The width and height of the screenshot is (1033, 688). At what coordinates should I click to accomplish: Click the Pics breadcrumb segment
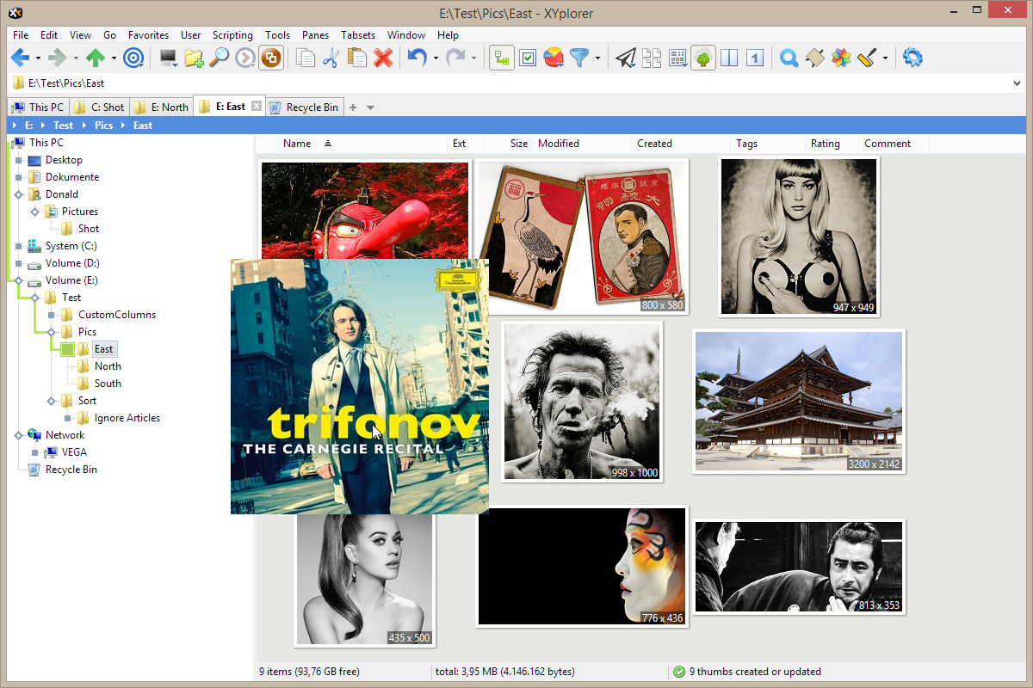(x=104, y=126)
